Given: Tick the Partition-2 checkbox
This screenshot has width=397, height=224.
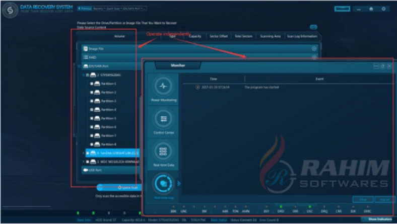Looking at the screenshot, I should click(x=92, y=93).
